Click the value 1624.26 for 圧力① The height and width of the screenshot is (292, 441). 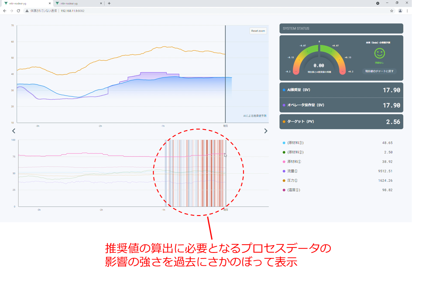[x=385, y=181]
